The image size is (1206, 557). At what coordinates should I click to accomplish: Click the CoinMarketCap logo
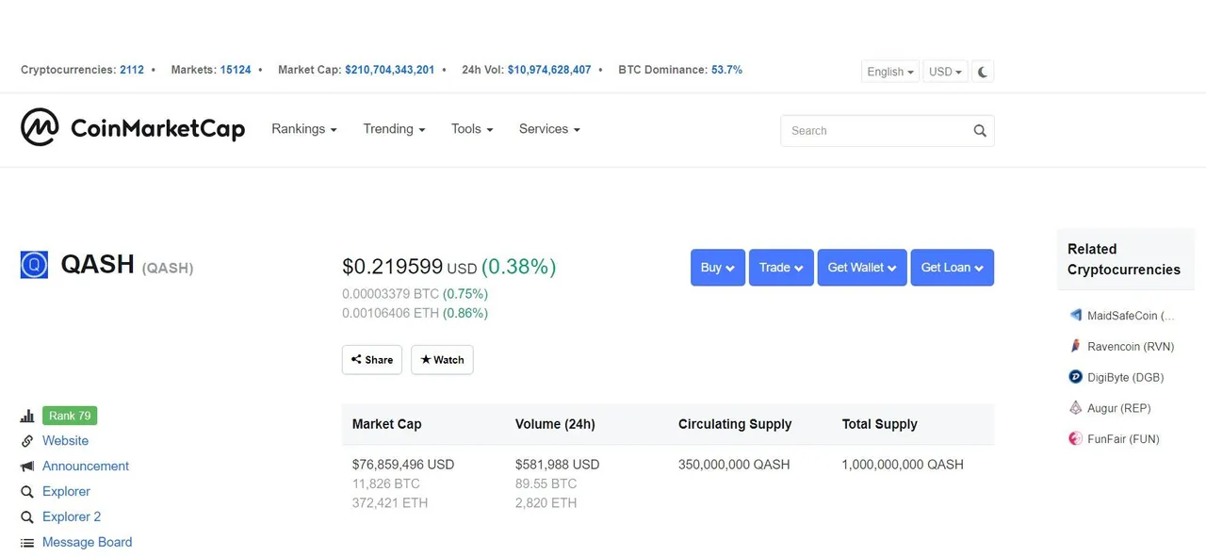[133, 128]
